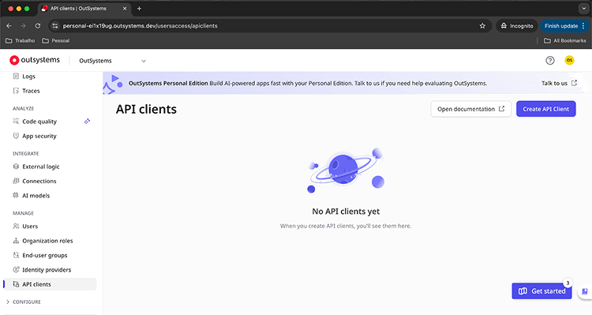Click the Logs document icon
The height and width of the screenshot is (315, 592).
pos(16,77)
